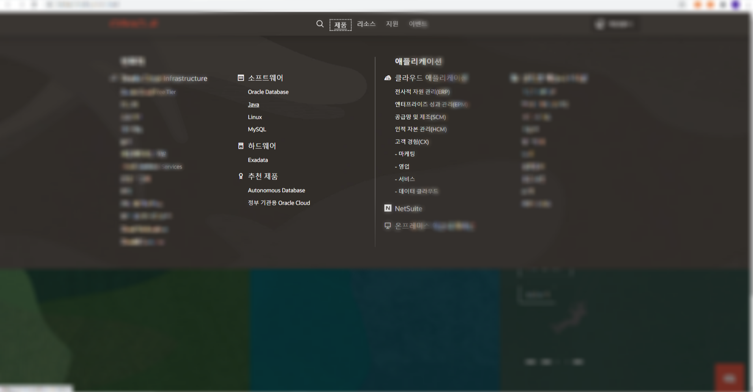
Task: Click the monitor icon beside 온프레미스
Action: click(388, 226)
